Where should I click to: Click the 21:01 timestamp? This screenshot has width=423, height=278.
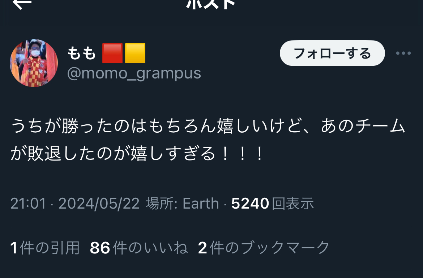pyautogui.click(x=28, y=203)
